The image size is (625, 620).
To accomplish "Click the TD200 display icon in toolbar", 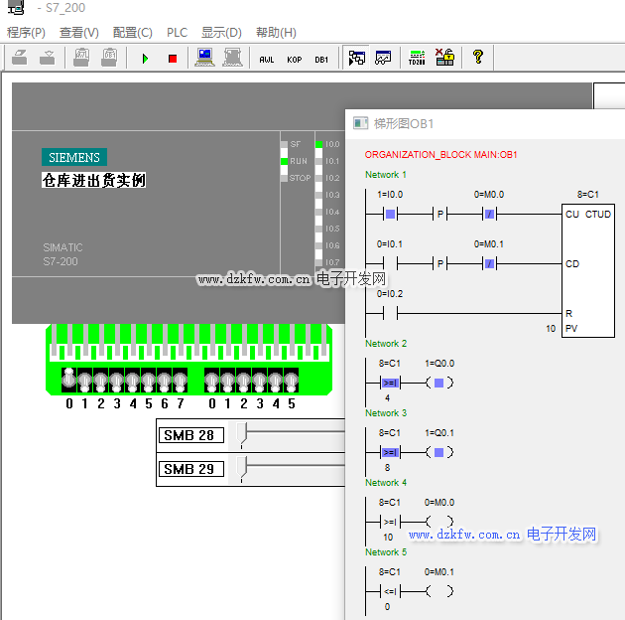I will click(417, 58).
